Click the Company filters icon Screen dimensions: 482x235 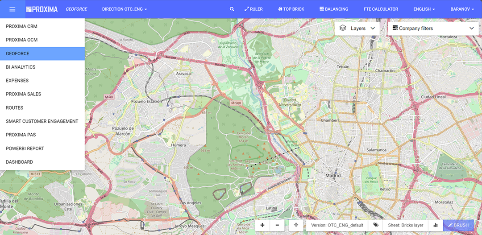click(395, 28)
